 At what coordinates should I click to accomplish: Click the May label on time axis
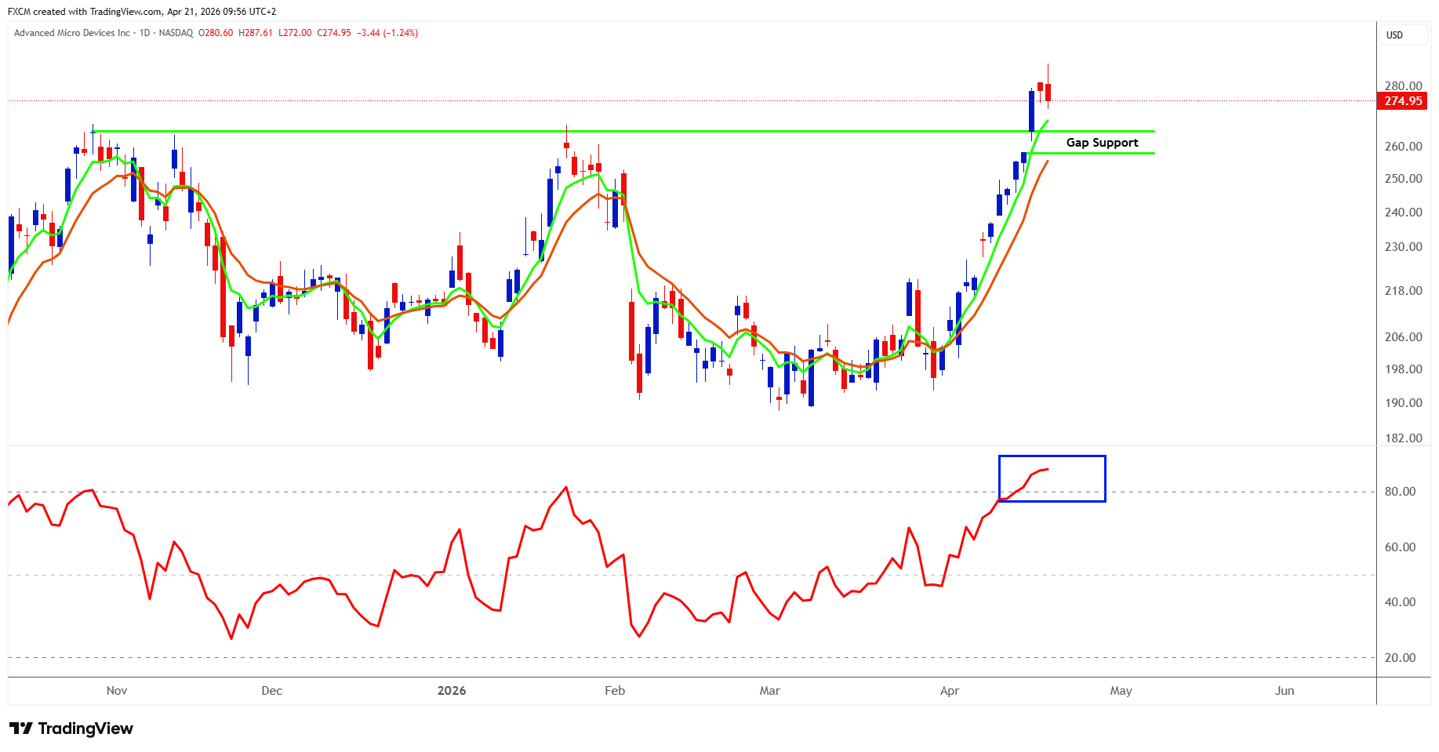point(1121,691)
